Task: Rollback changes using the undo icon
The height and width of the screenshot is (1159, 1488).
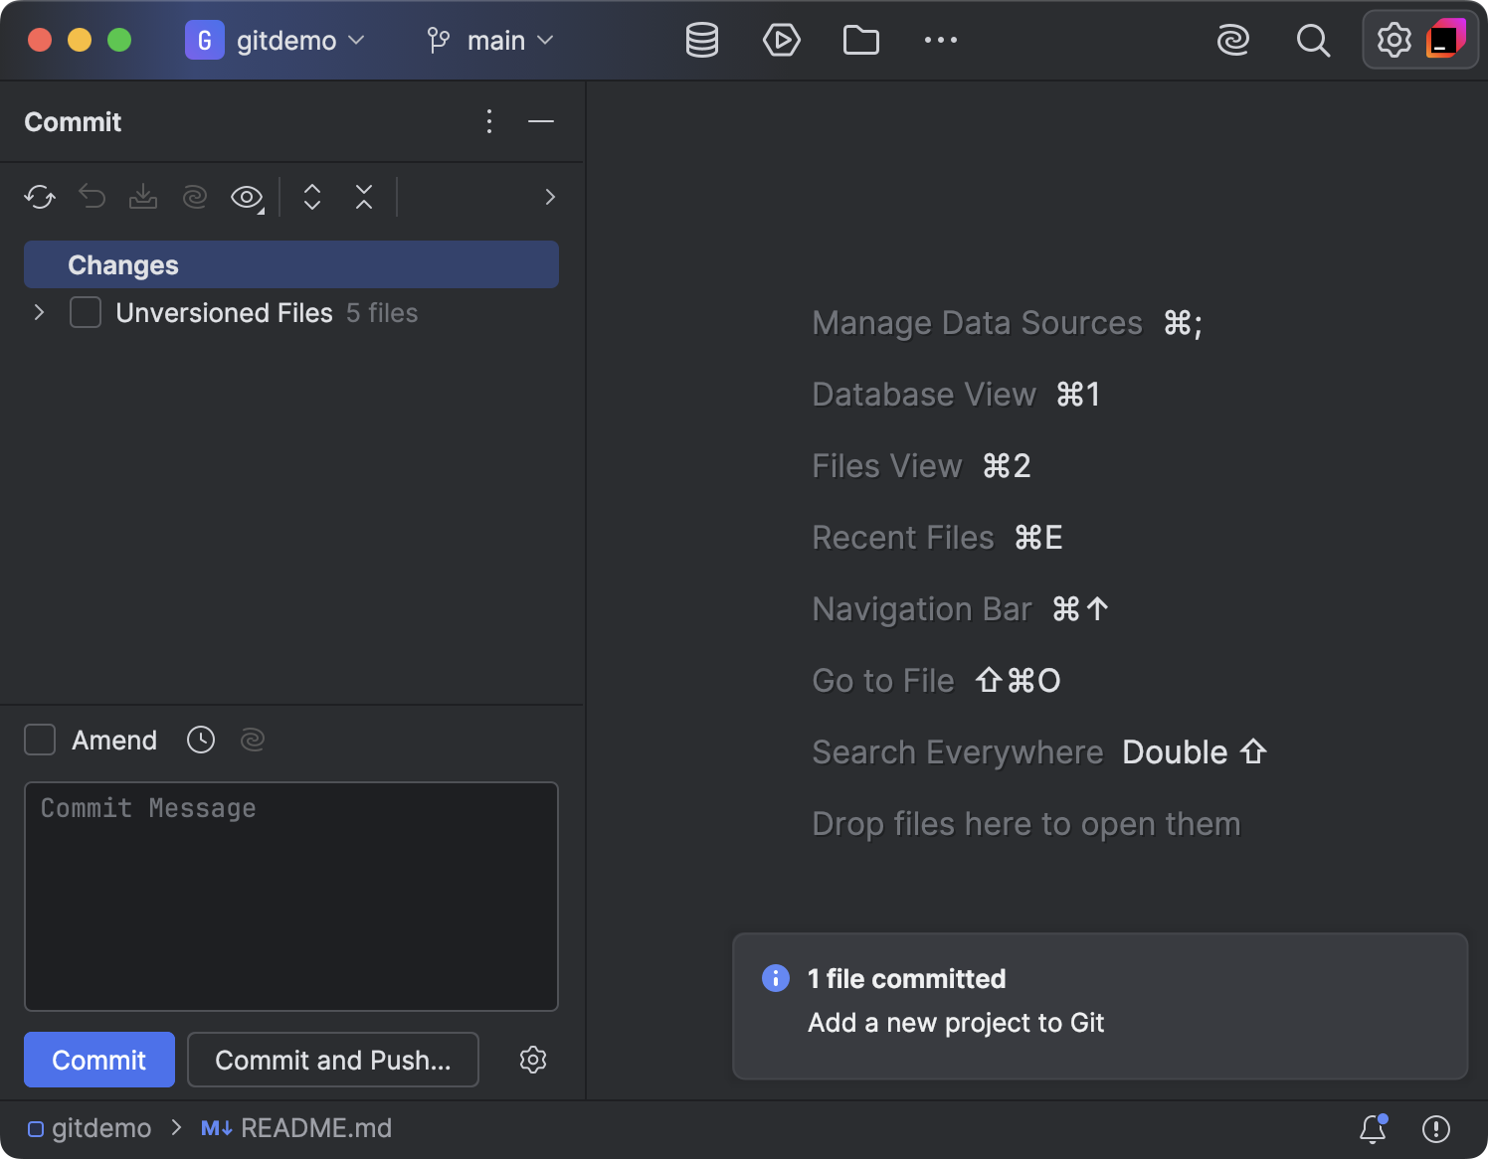Action: pyautogui.click(x=92, y=197)
